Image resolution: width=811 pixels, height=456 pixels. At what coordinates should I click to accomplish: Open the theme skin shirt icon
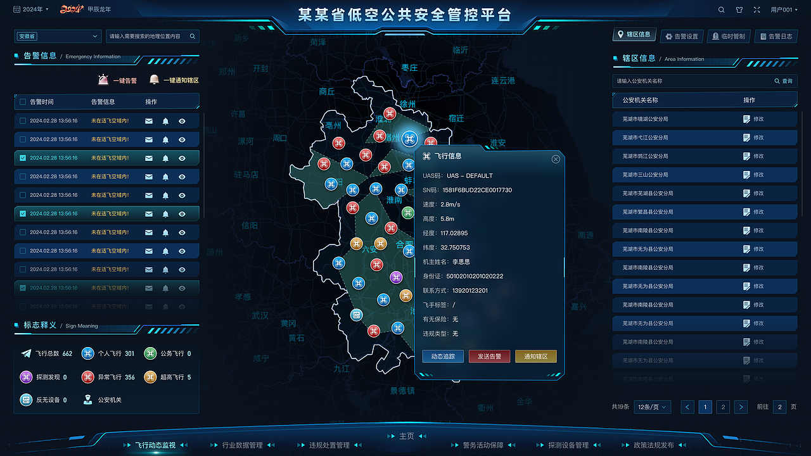pos(739,10)
